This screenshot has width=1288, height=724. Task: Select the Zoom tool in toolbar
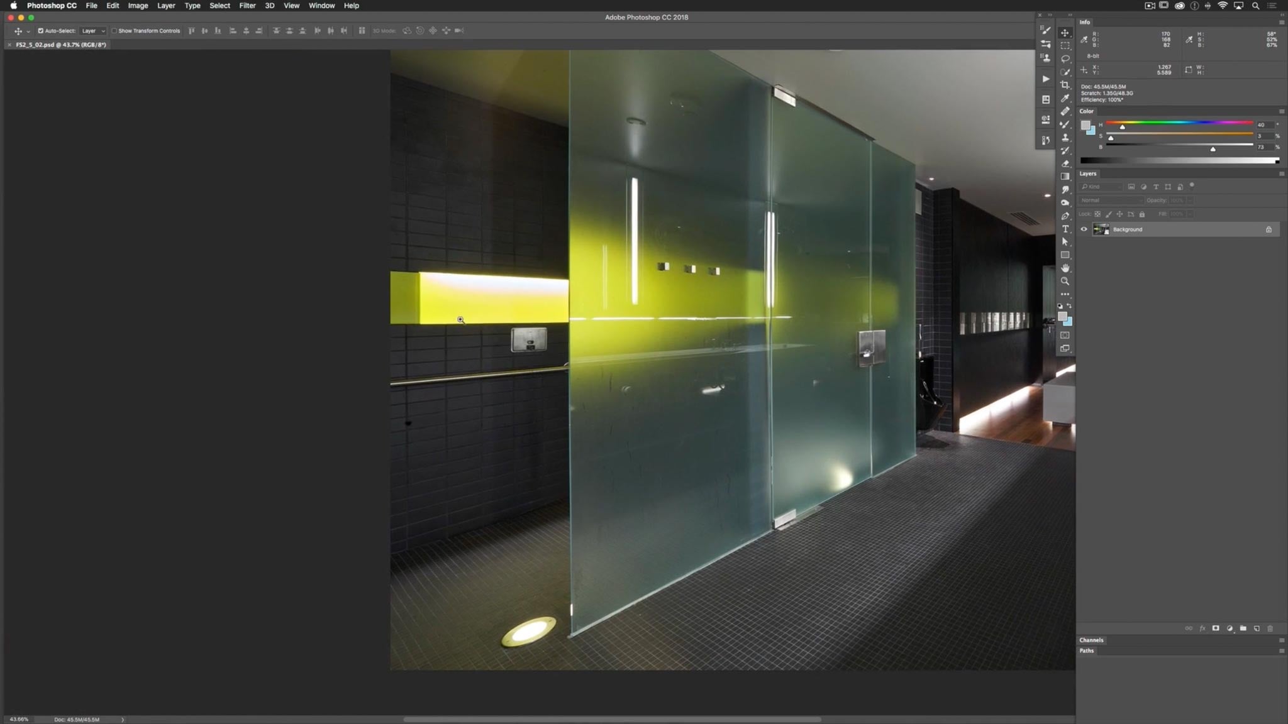(1065, 282)
